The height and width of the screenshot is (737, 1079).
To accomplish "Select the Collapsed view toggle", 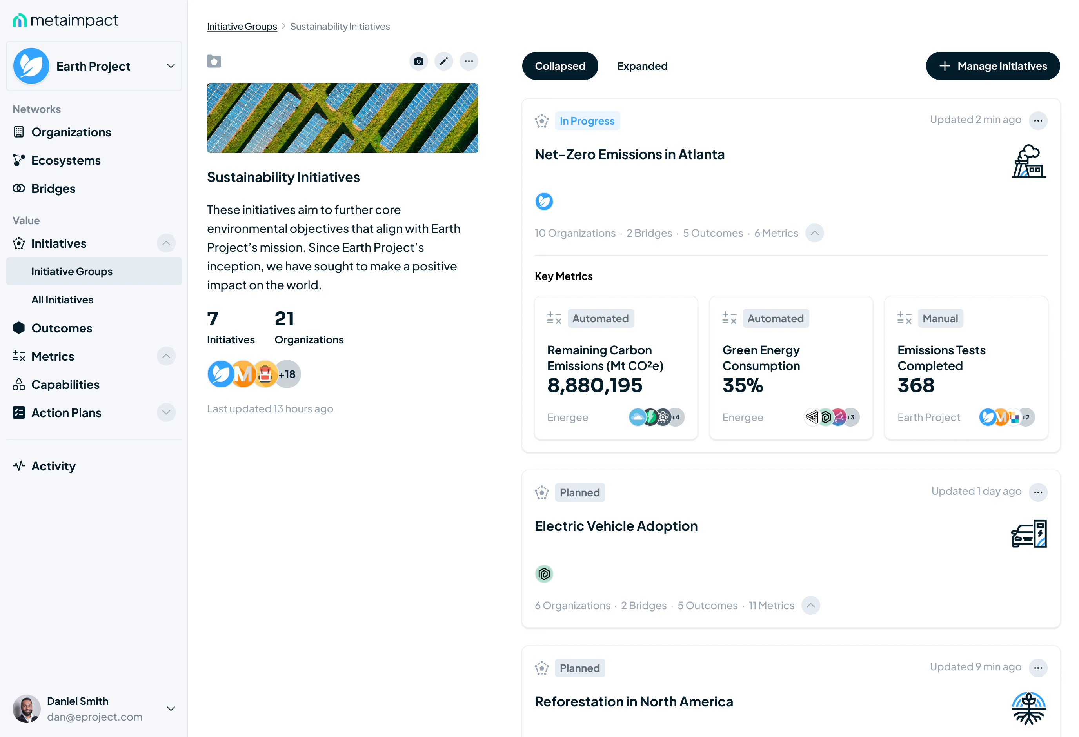I will point(559,66).
